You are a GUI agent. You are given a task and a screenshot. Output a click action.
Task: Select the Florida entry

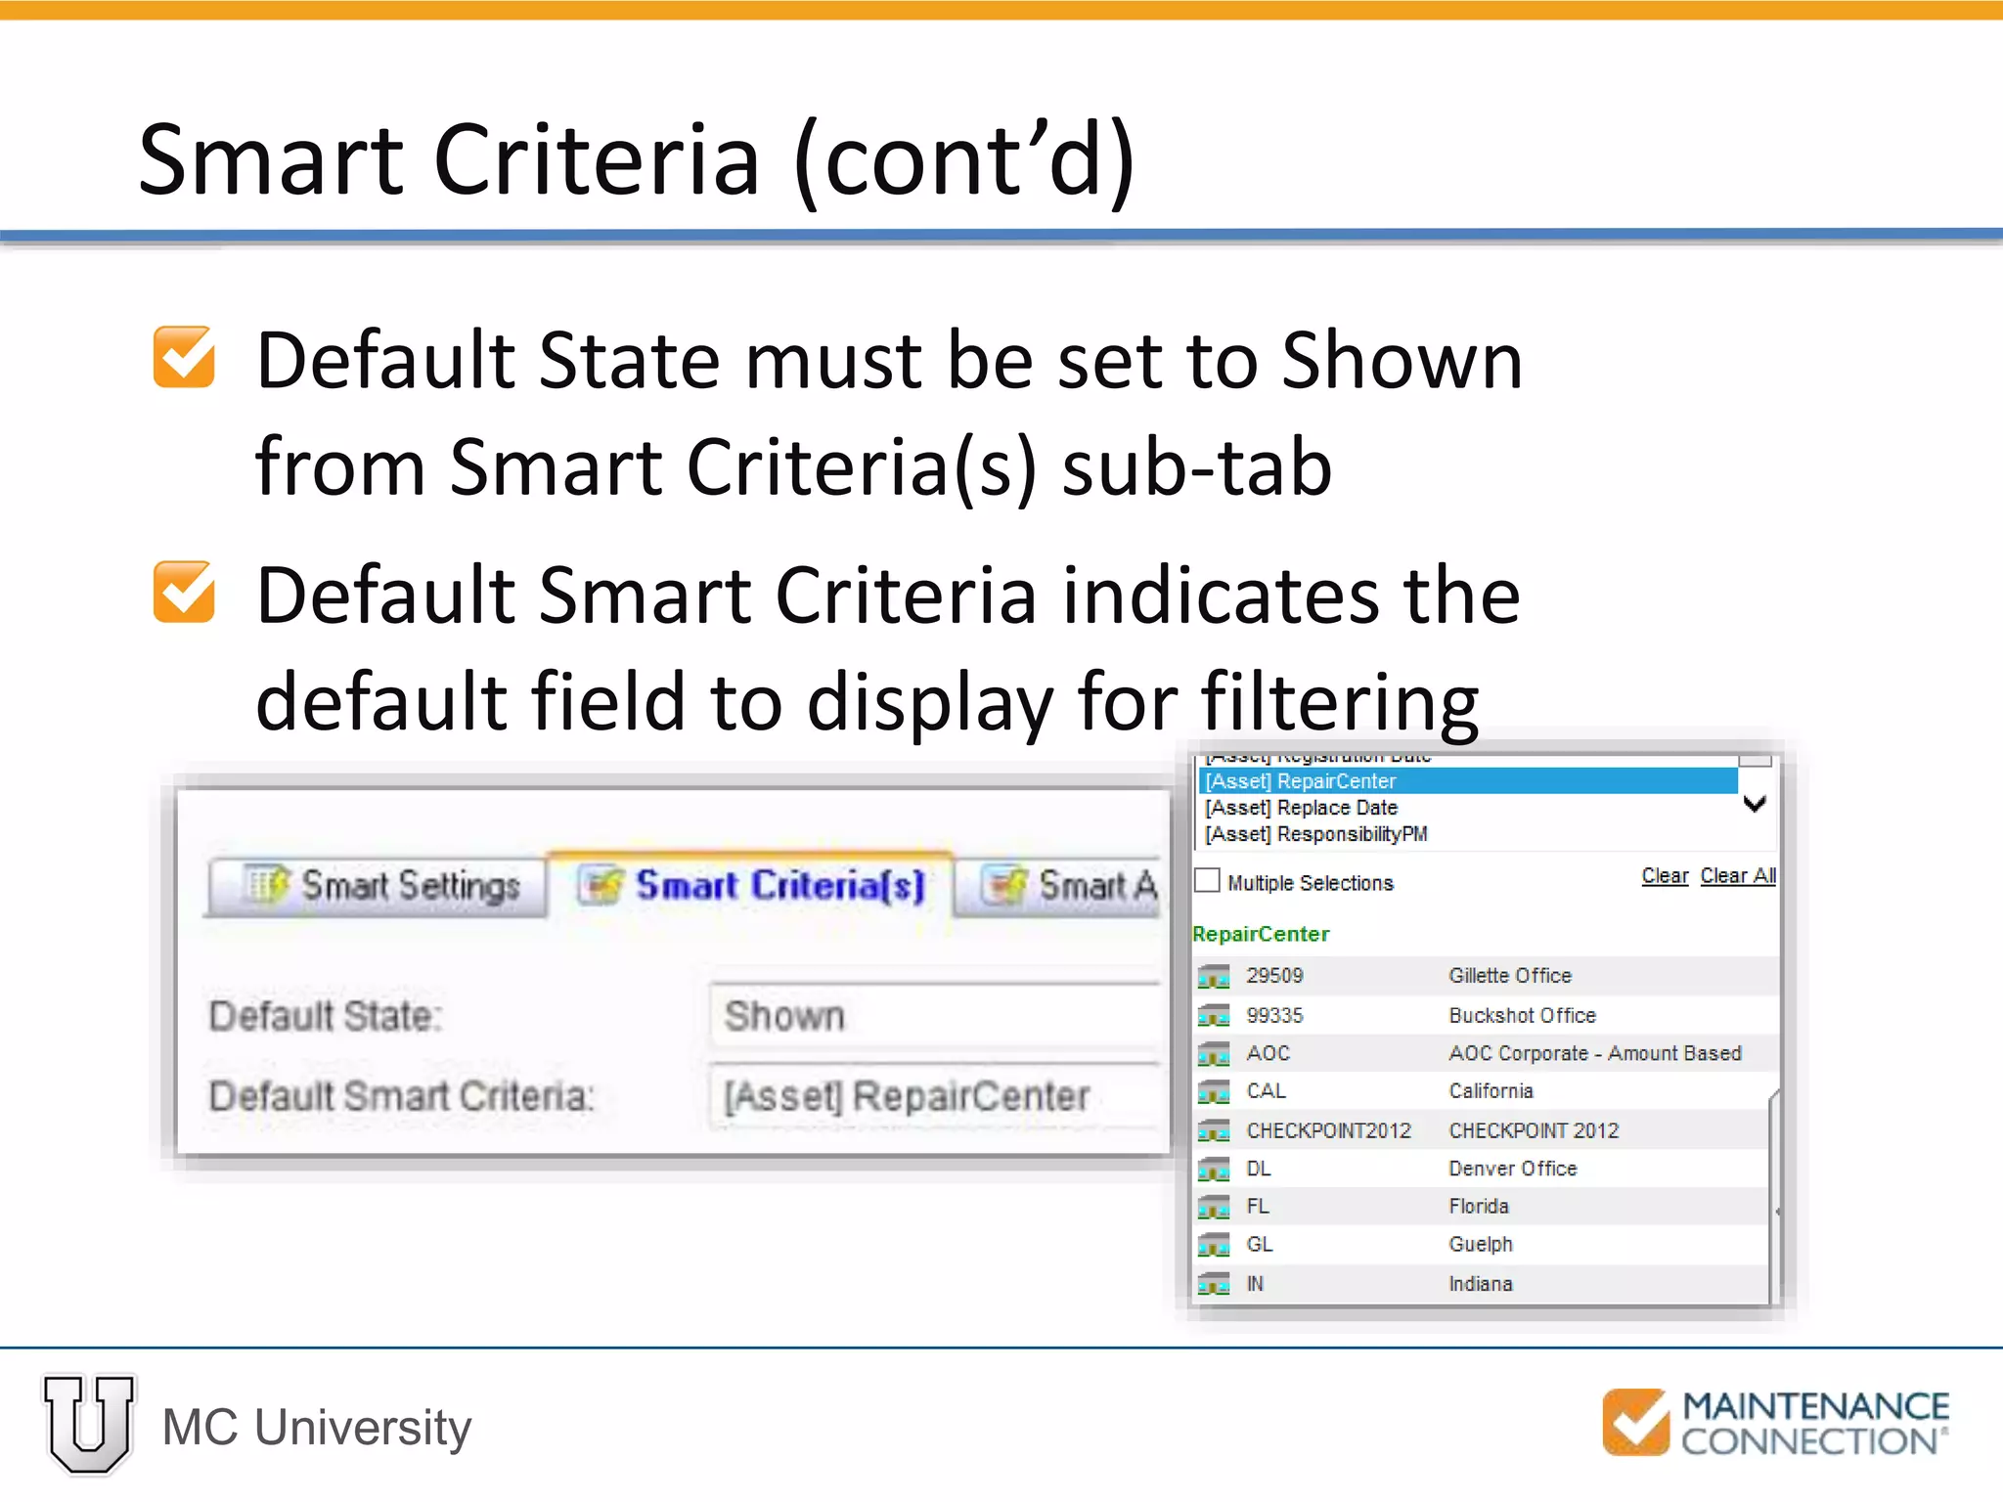tap(1479, 1207)
